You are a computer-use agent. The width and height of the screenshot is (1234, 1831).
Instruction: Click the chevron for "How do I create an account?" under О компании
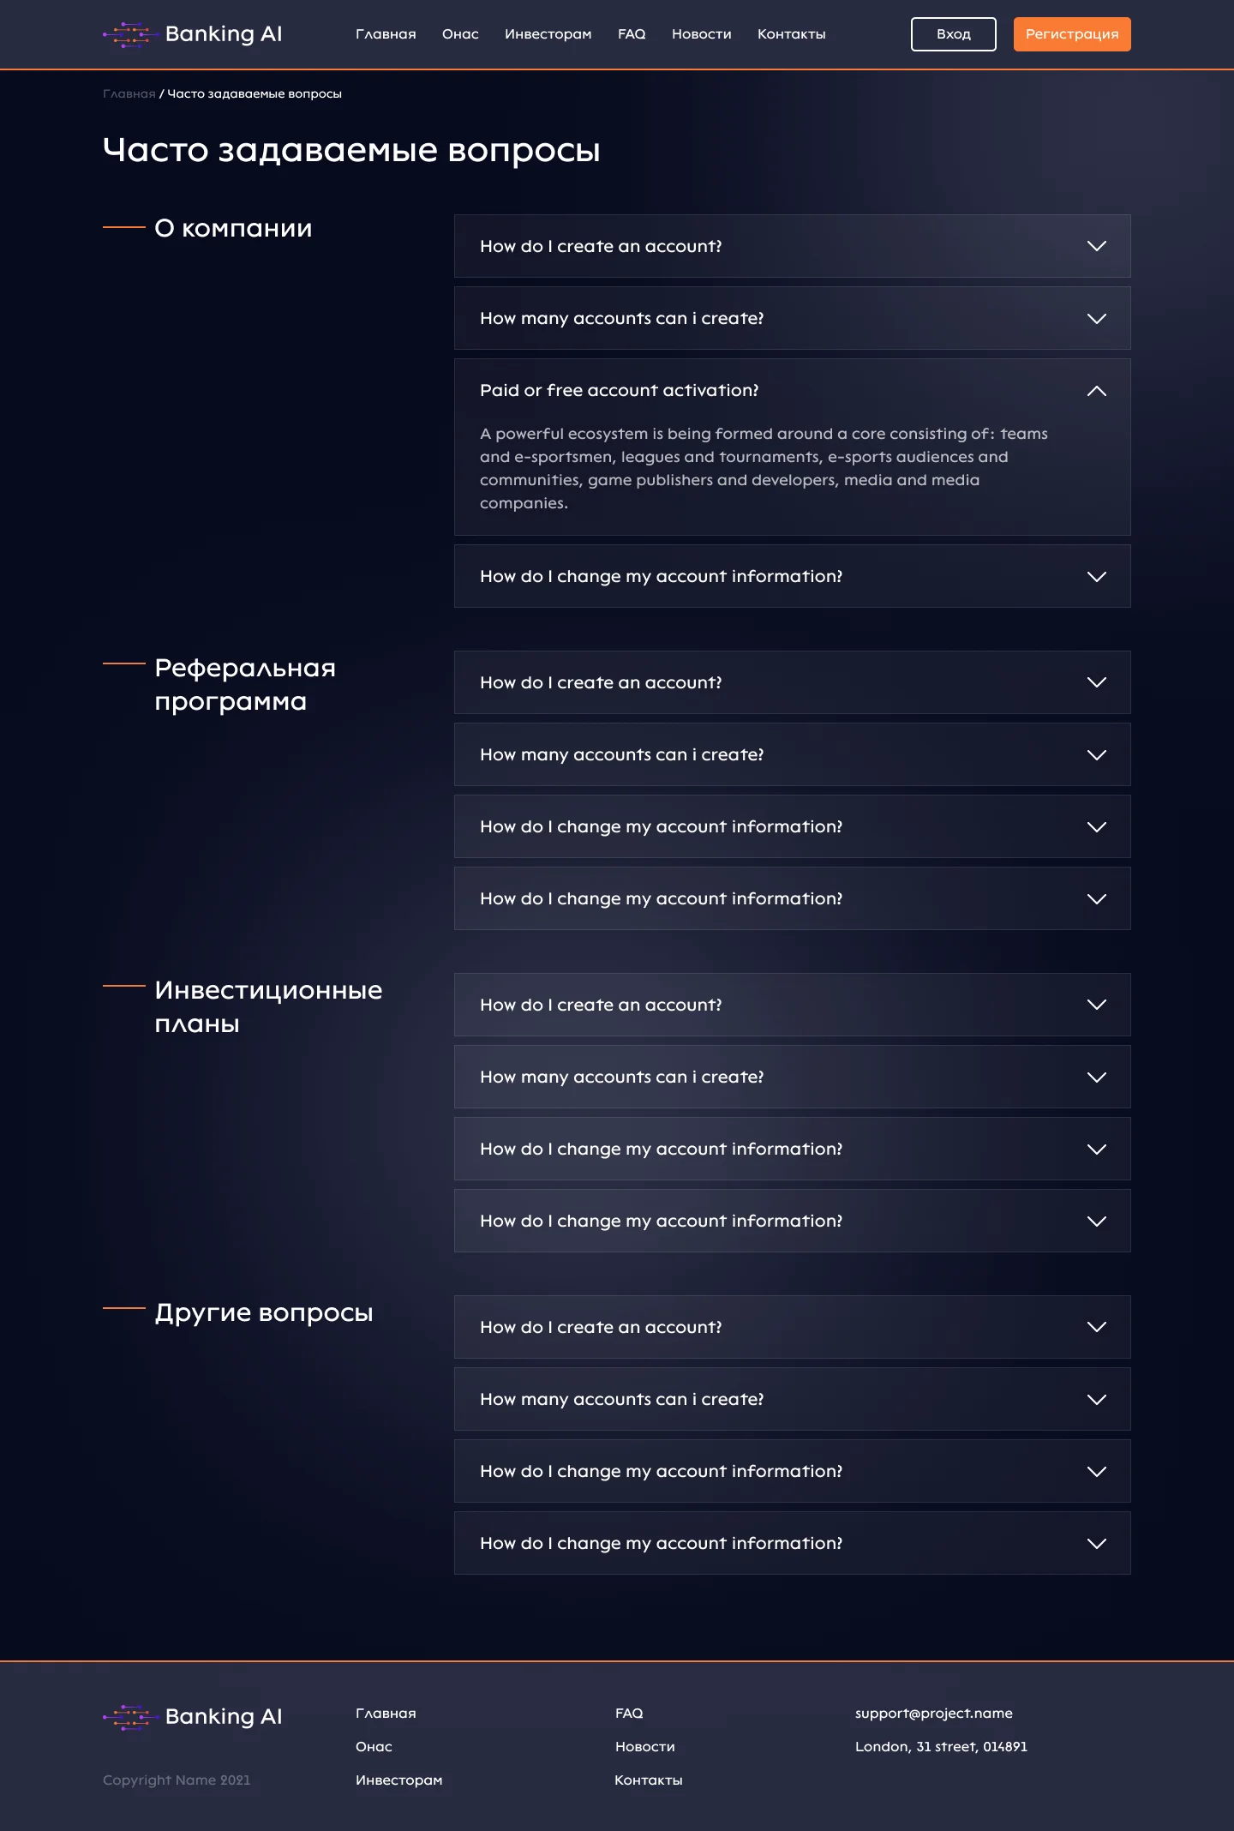[1096, 246]
